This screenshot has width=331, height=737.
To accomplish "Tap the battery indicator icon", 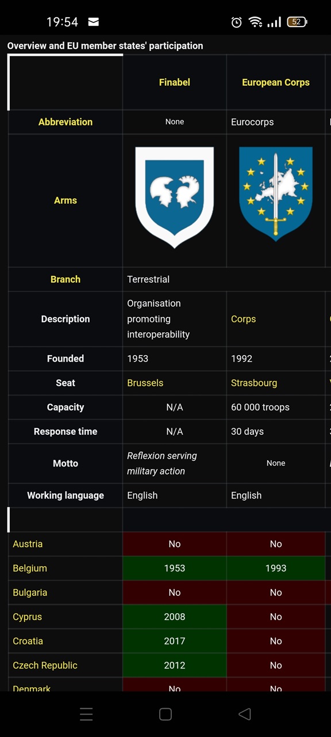I will (x=297, y=22).
